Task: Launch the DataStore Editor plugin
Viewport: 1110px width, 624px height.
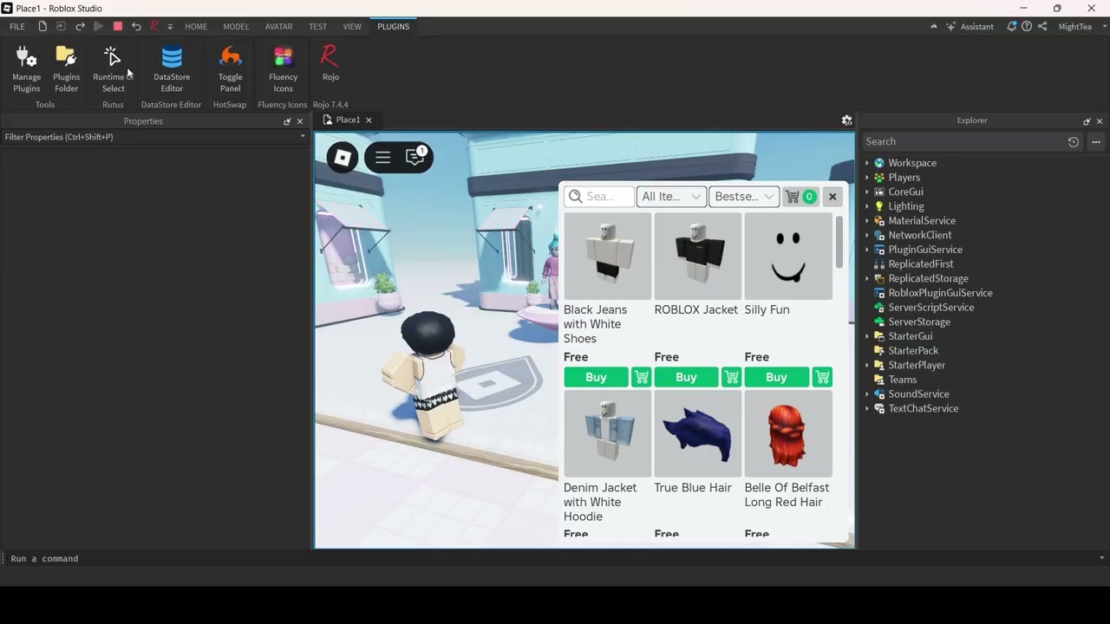Action: point(172,69)
